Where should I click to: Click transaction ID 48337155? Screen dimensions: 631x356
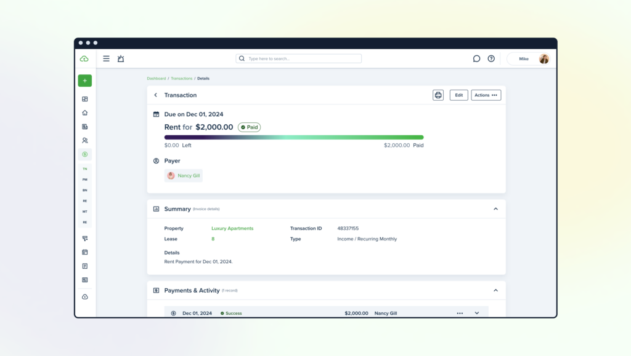click(x=348, y=228)
